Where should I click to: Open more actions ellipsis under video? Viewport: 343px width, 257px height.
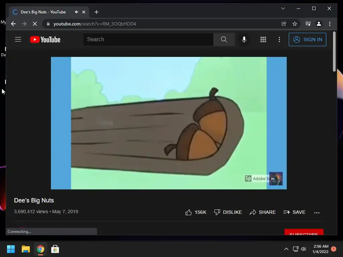click(317, 212)
